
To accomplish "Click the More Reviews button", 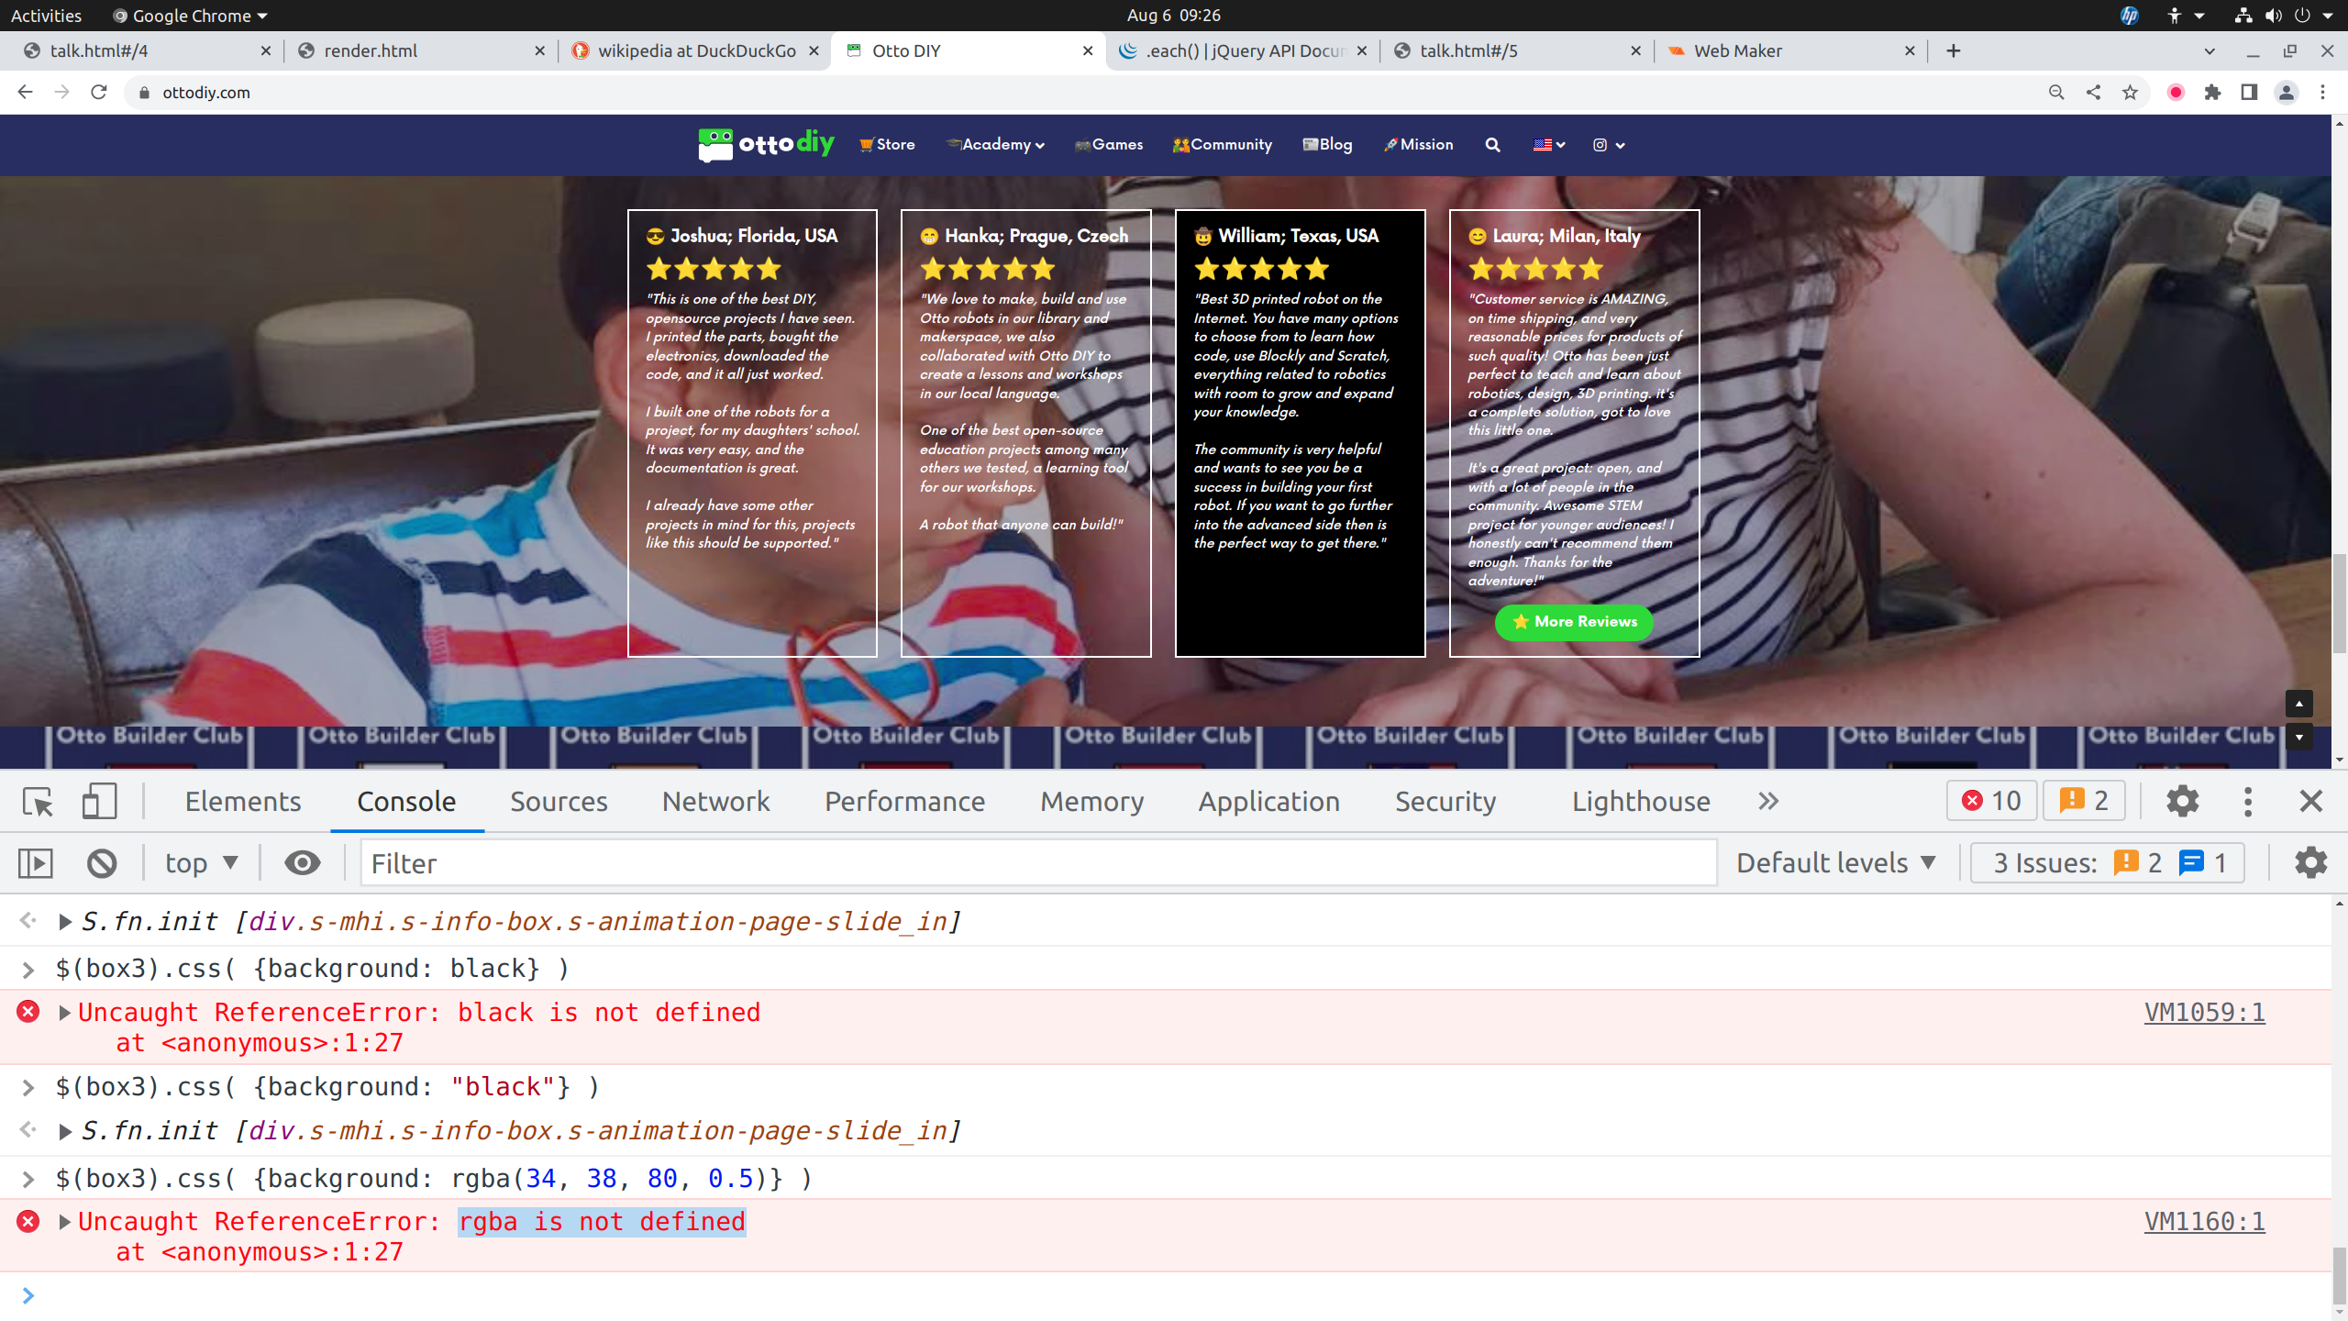I will click(1574, 622).
